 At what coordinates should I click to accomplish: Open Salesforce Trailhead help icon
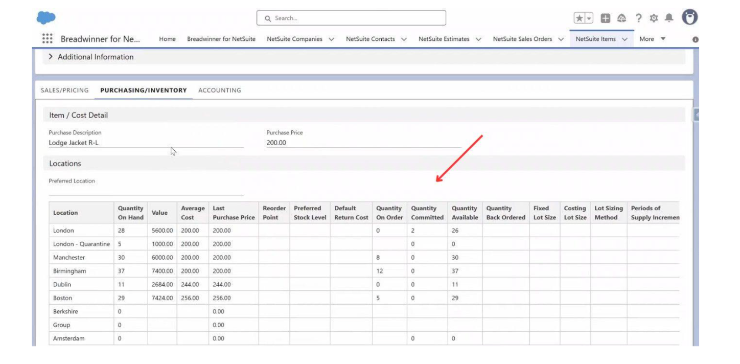(621, 18)
